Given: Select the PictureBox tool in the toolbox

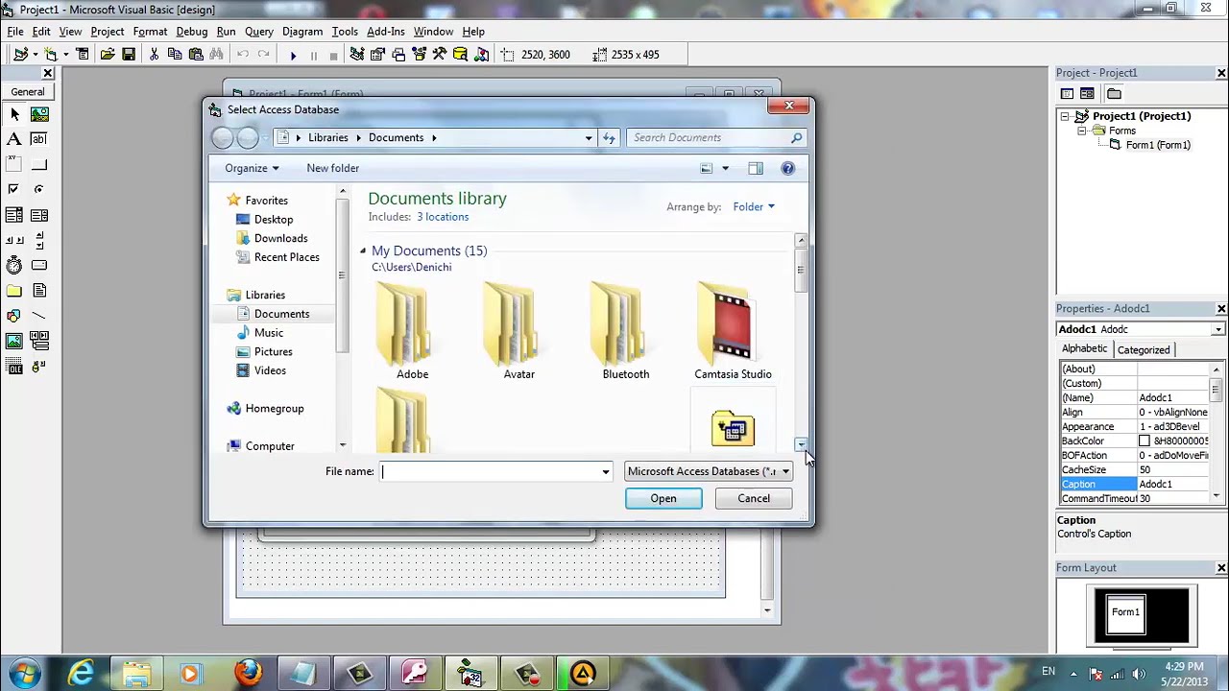Looking at the screenshot, I should coord(39,114).
